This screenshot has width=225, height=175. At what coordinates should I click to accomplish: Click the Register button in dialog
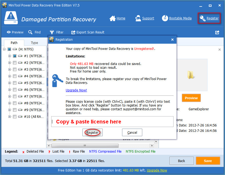pos(92,132)
